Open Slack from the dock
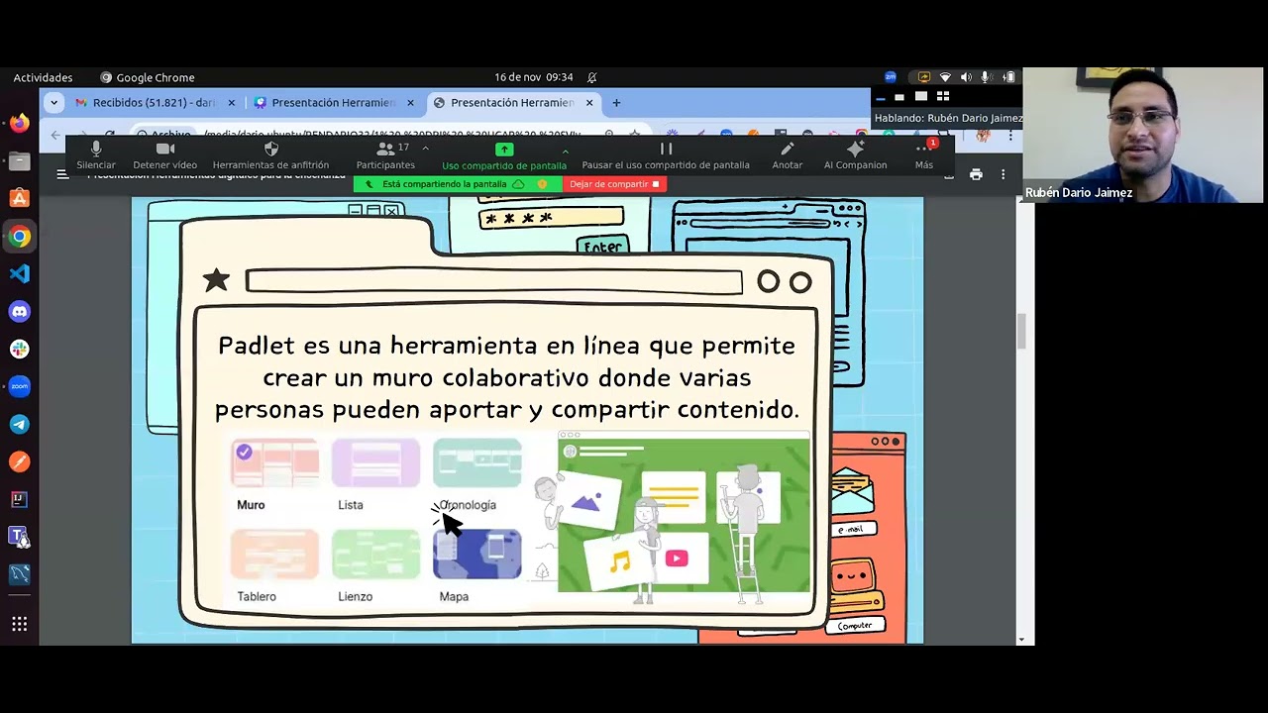This screenshot has height=713, width=1268. point(19,349)
